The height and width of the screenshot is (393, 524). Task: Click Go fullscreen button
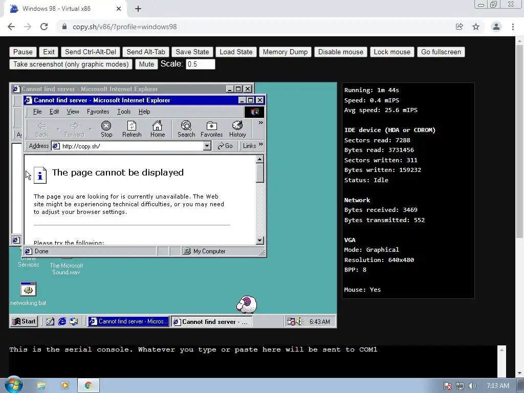tap(441, 52)
